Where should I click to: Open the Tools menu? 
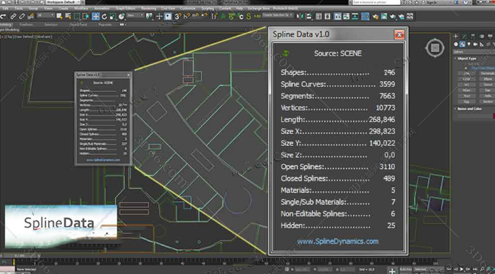(19, 8)
